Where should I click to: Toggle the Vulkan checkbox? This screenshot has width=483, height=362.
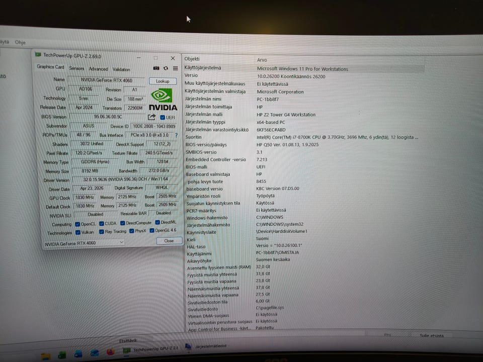coord(78,232)
